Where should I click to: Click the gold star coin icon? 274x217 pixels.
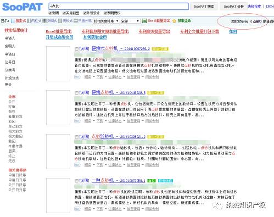pos(174,21)
